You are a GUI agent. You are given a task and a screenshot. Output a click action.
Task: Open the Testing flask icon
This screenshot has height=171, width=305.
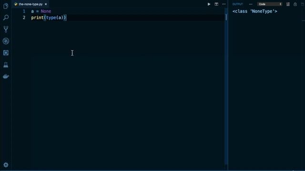(x=6, y=65)
